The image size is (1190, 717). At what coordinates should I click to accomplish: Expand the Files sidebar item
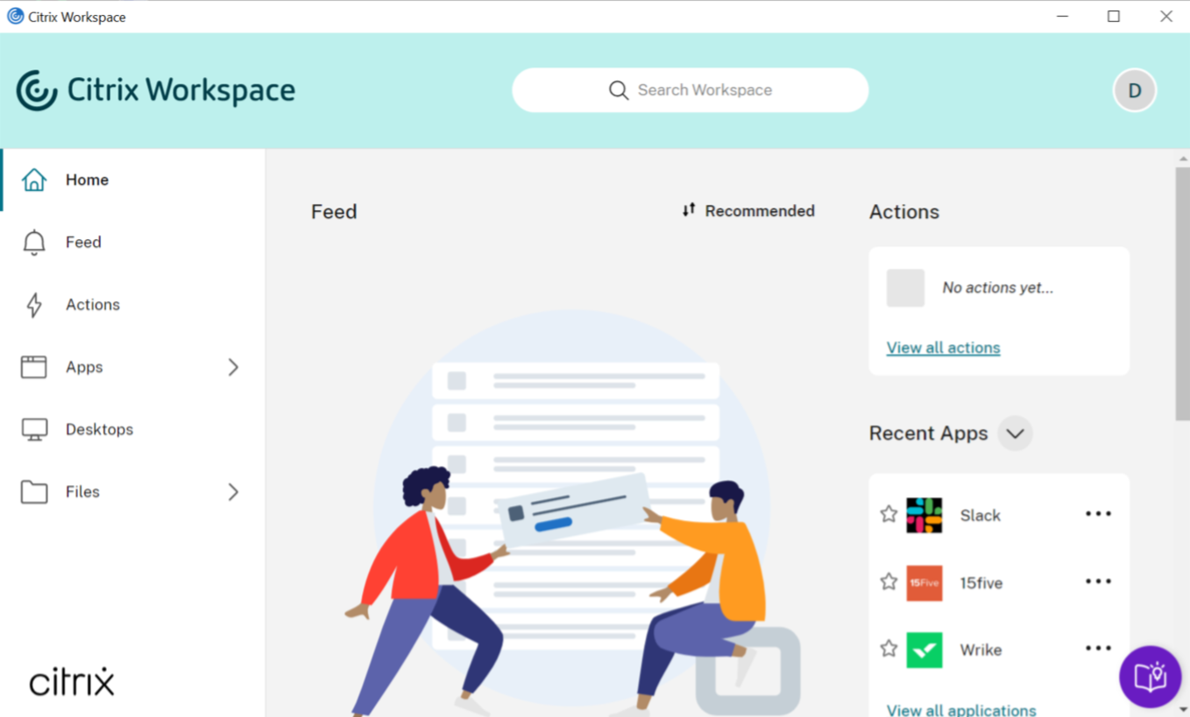pos(233,492)
